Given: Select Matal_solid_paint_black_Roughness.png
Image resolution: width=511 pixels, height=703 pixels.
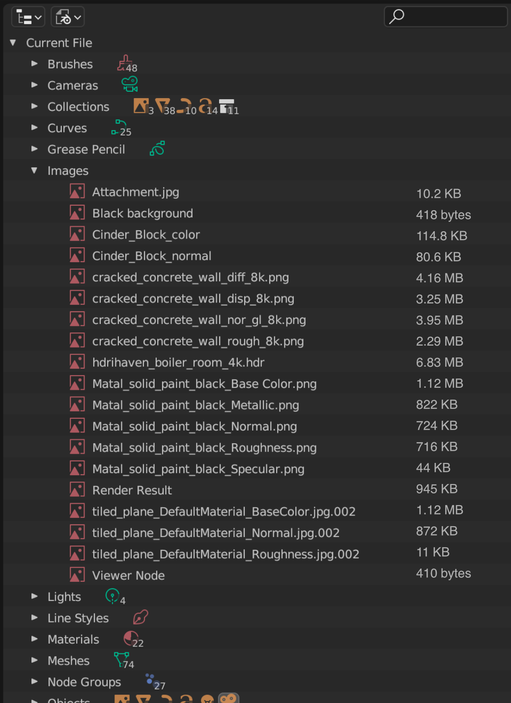Looking at the screenshot, I should click(204, 448).
